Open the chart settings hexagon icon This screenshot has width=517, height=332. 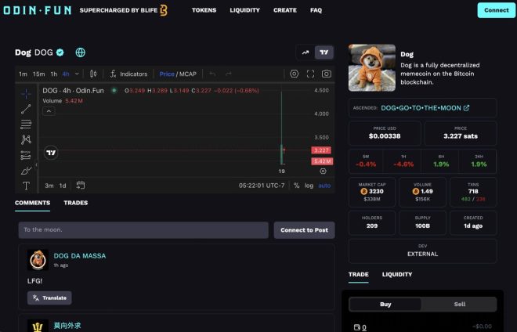(294, 74)
